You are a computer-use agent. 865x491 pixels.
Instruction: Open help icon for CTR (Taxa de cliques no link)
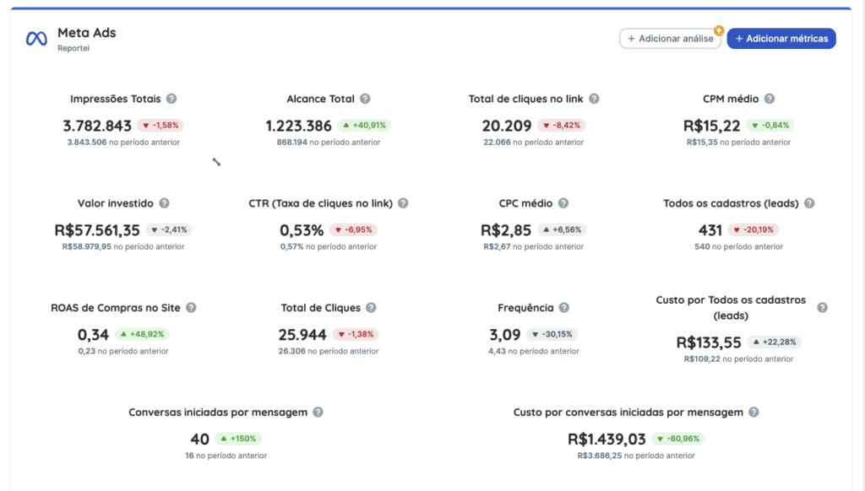tap(403, 203)
